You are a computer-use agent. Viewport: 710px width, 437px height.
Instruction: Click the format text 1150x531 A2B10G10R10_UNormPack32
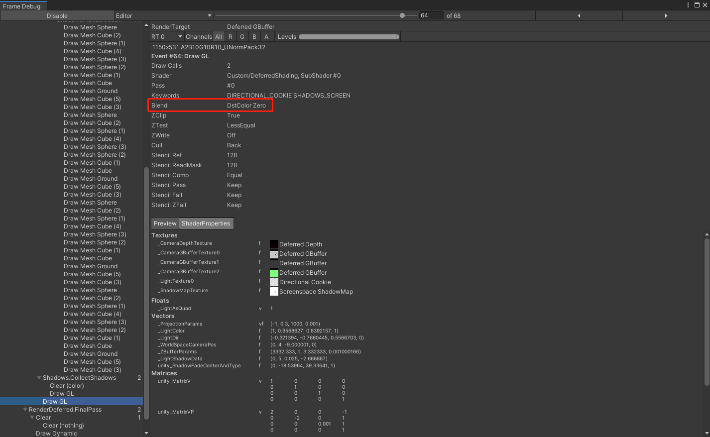[x=209, y=47]
